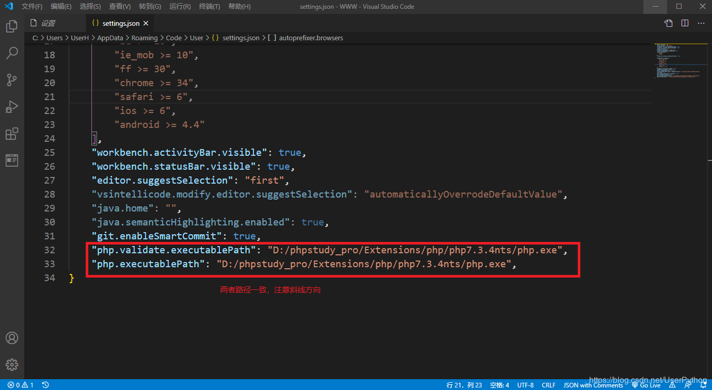Change indentation via 空格: 4
Viewport: 712px width, 390px height.
(x=499, y=385)
